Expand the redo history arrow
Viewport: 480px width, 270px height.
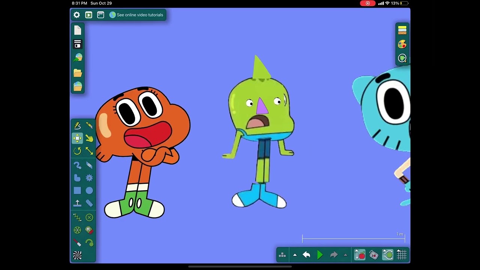point(345,255)
